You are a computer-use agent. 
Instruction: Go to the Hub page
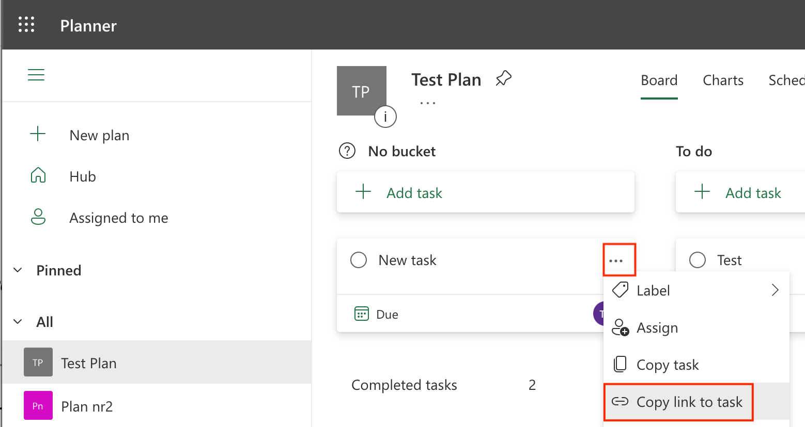click(x=83, y=176)
